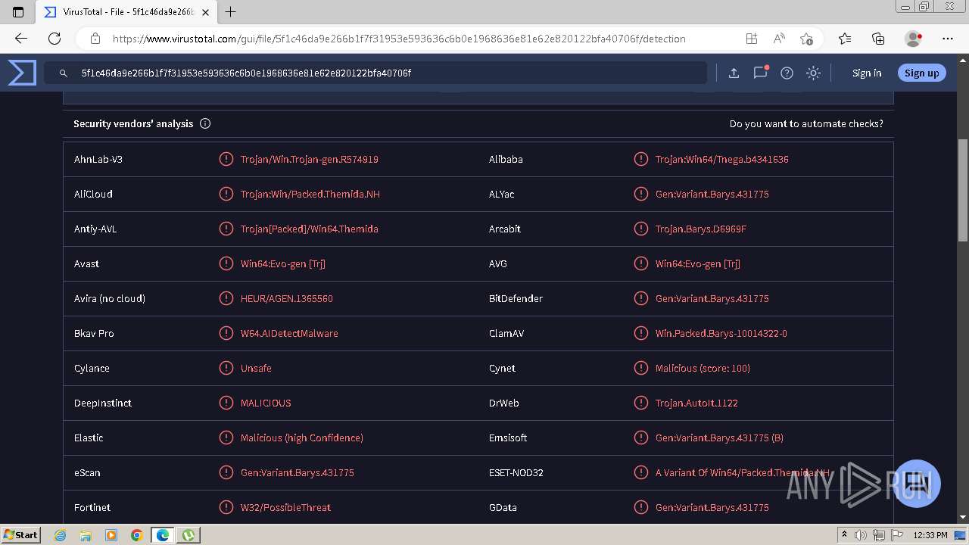
Task: Click the BitDefender vendor name
Action: pos(516,298)
